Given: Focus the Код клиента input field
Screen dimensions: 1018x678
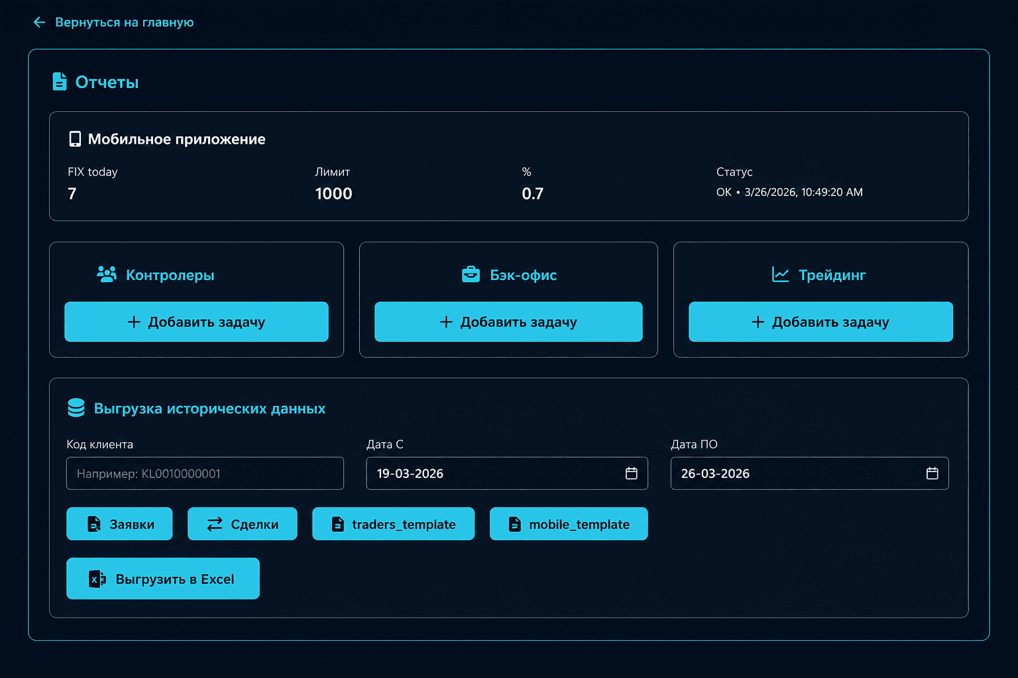Looking at the screenshot, I should pyautogui.click(x=205, y=473).
